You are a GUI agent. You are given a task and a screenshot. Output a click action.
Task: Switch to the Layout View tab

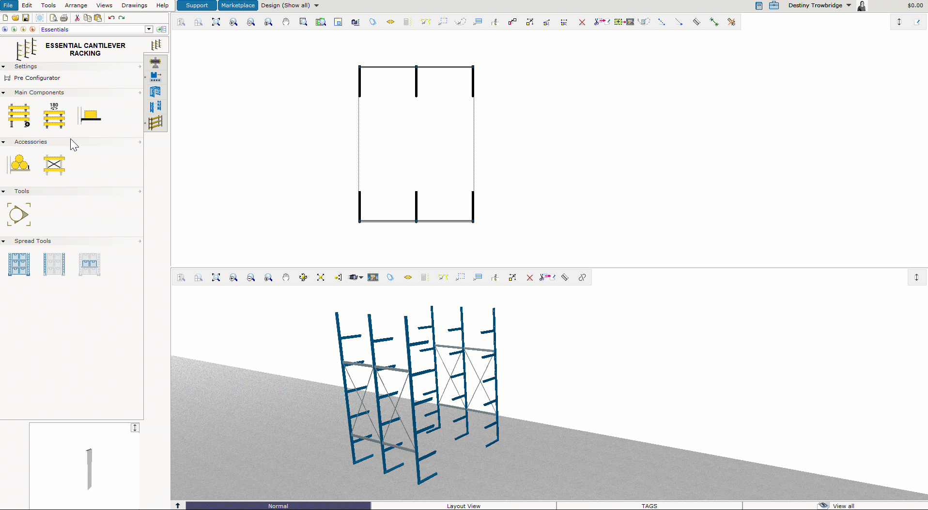pos(463,506)
